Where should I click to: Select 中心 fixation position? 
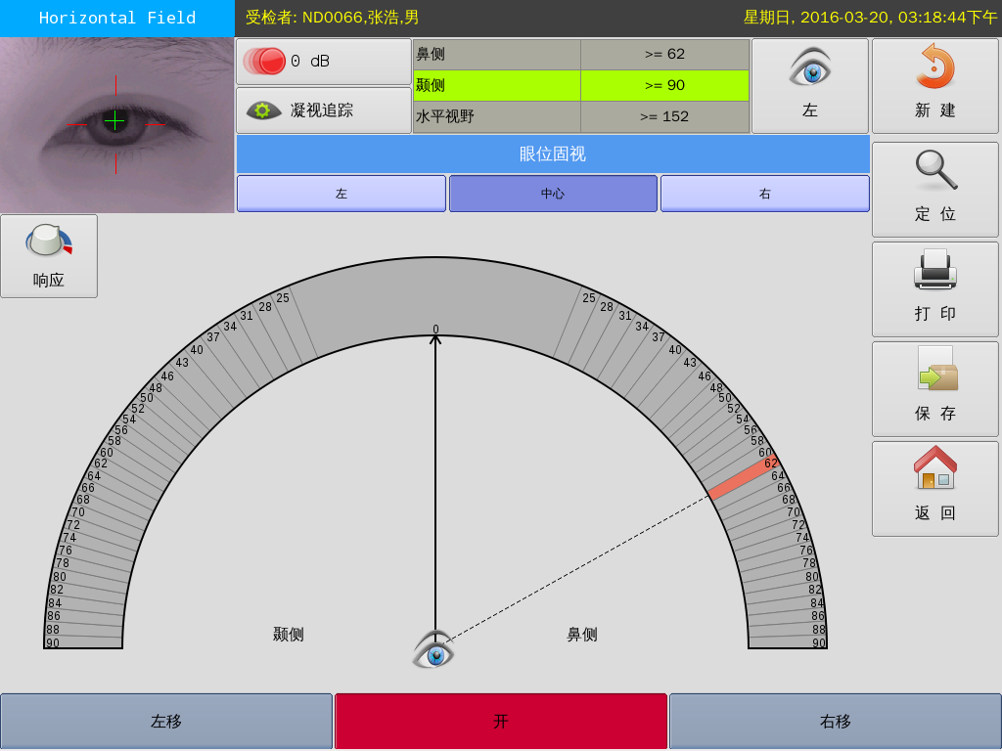(553, 194)
